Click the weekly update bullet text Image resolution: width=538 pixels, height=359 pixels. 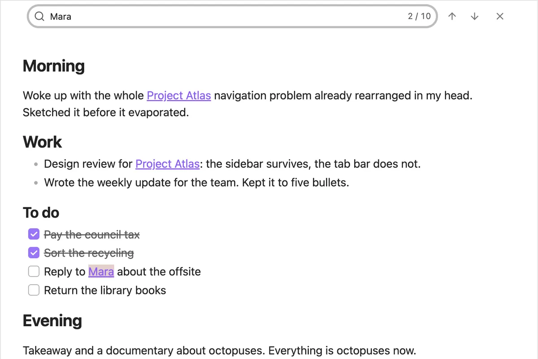point(196,183)
